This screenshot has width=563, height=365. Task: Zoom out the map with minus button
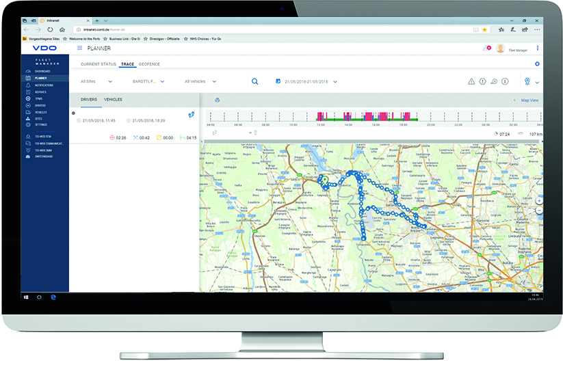click(539, 211)
